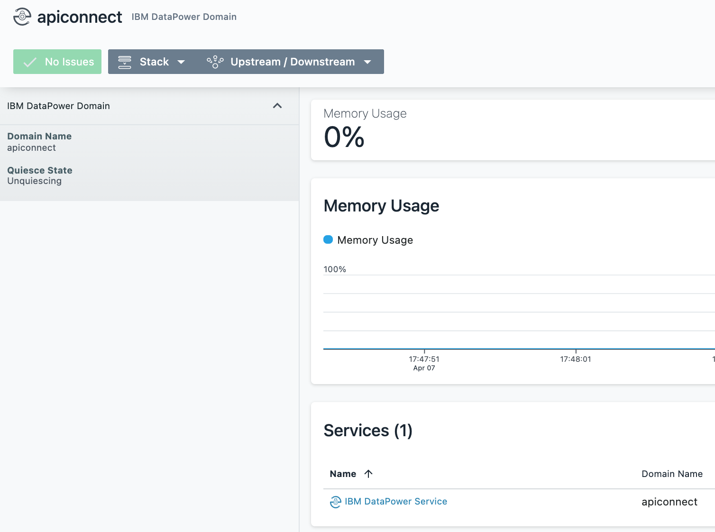Click the Memory Usage legend color dot
The width and height of the screenshot is (715, 532).
tap(328, 239)
